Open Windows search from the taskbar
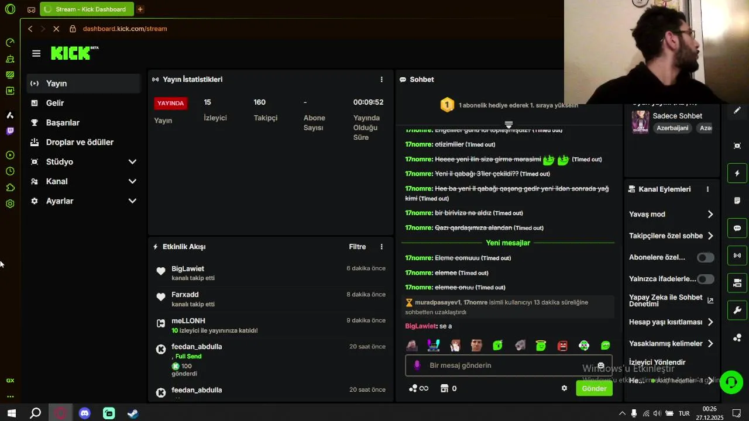This screenshot has height=421, width=749. [x=36, y=413]
